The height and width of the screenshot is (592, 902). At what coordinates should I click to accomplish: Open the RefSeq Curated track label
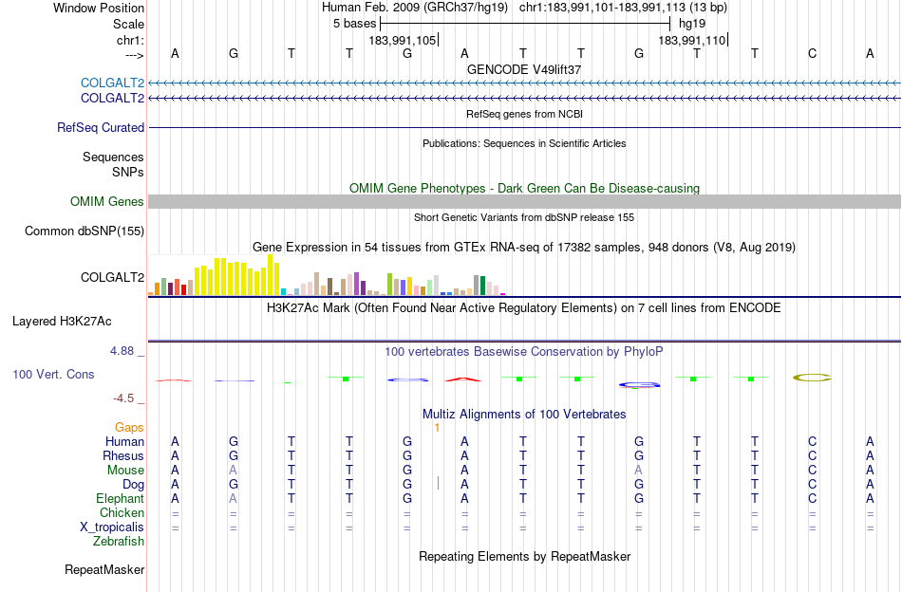point(101,127)
